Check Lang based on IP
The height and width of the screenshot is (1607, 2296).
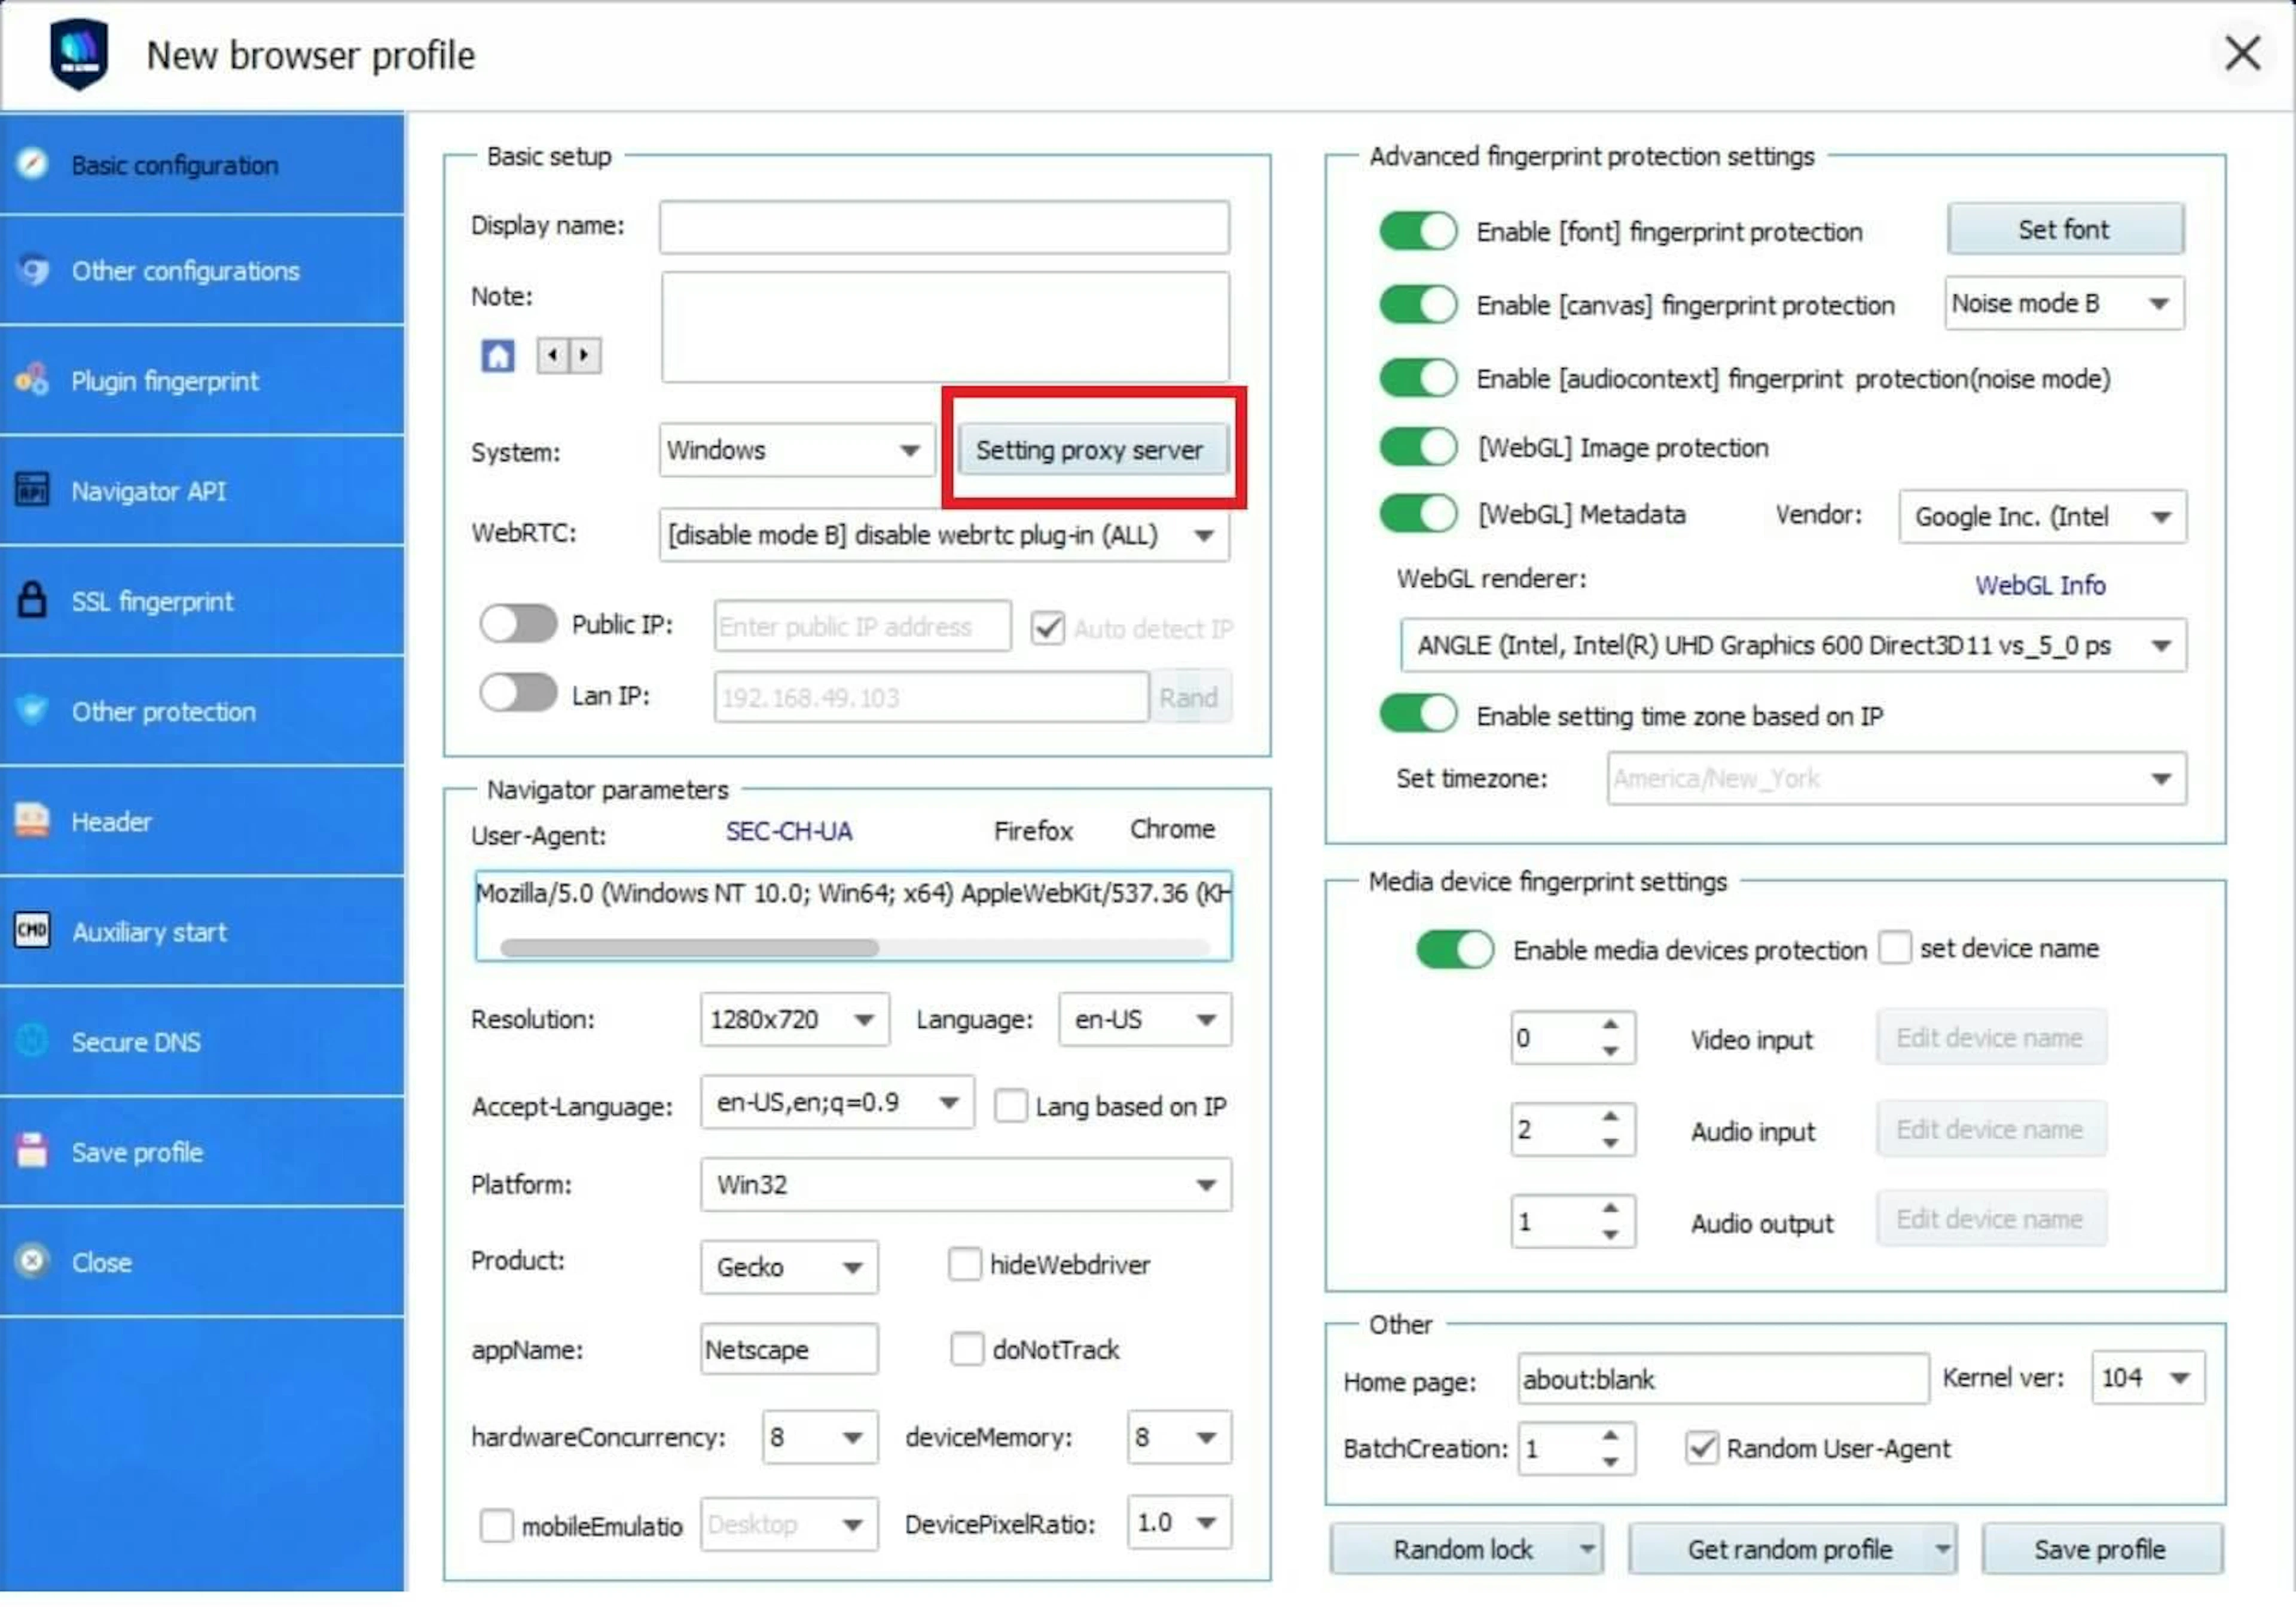click(1010, 1105)
